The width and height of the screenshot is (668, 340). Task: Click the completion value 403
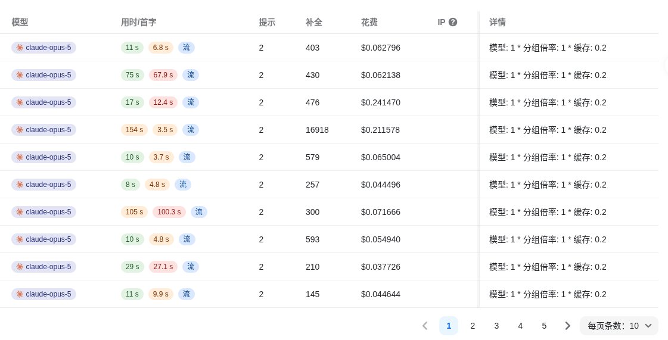click(312, 48)
